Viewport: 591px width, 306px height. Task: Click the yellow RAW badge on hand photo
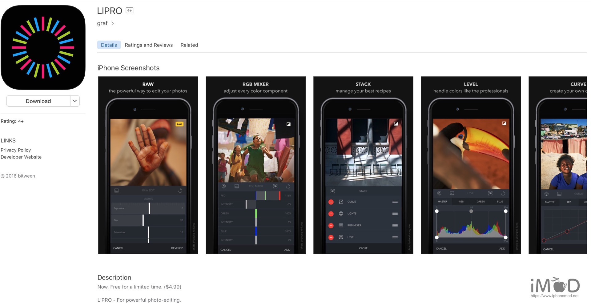(179, 124)
